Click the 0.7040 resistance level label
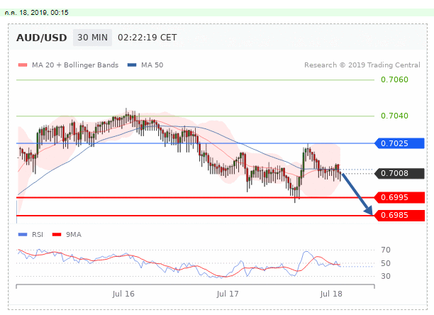This screenshot has width=434, height=315. (x=394, y=116)
